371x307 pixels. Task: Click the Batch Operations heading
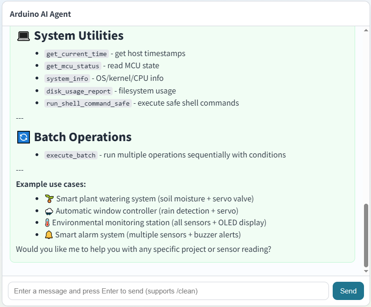tap(83, 137)
